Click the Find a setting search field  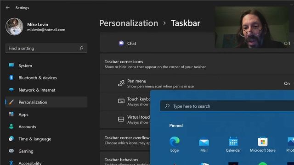[46, 48]
